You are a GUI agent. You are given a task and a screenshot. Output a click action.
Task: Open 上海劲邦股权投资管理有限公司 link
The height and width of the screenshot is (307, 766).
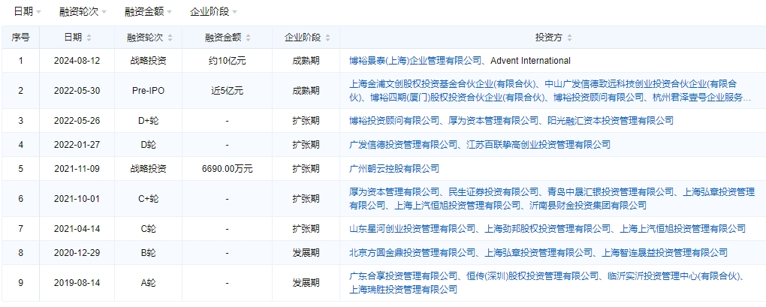pyautogui.click(x=547, y=228)
